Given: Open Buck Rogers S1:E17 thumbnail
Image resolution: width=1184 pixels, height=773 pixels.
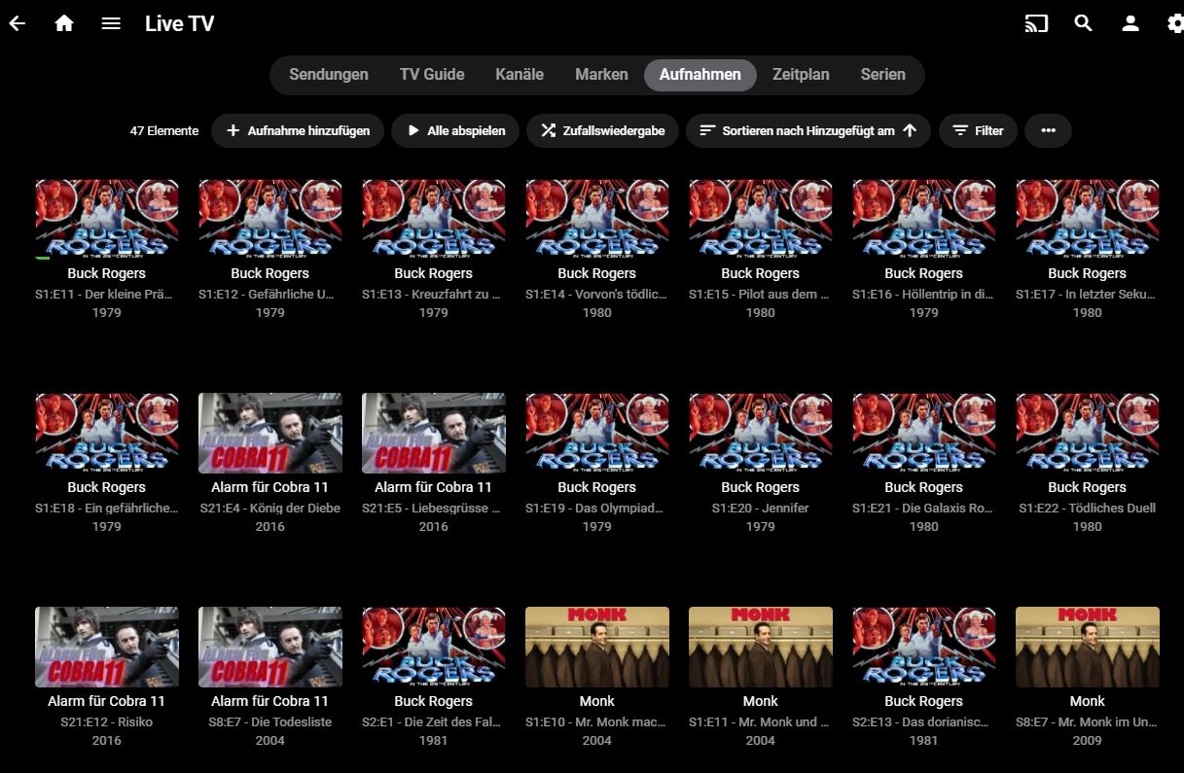Looking at the screenshot, I should pyautogui.click(x=1088, y=220).
